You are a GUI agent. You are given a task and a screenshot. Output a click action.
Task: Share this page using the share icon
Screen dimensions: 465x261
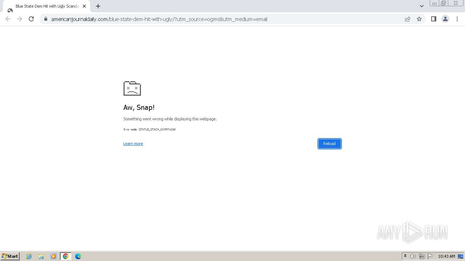408,19
